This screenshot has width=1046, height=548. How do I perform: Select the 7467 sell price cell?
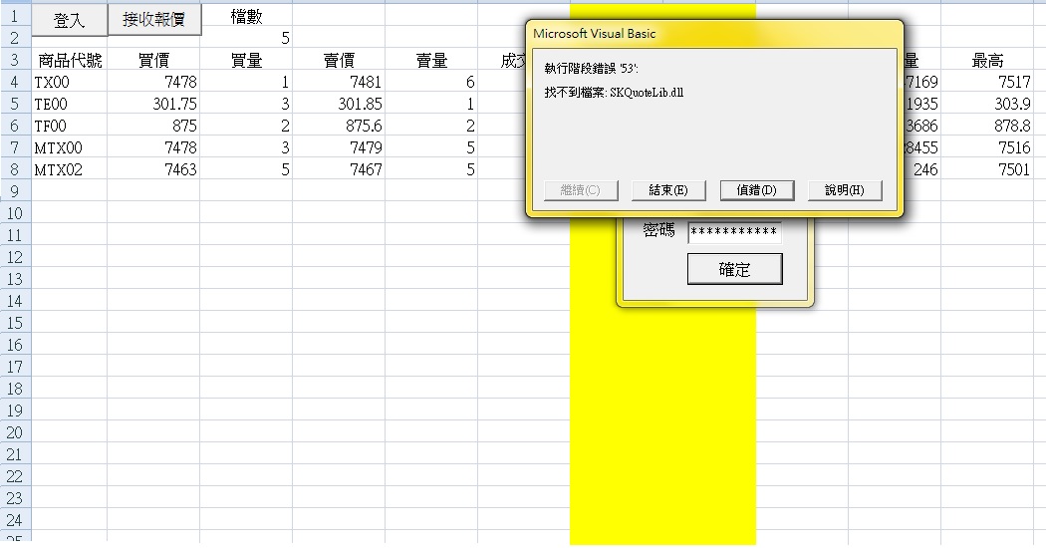(x=339, y=169)
